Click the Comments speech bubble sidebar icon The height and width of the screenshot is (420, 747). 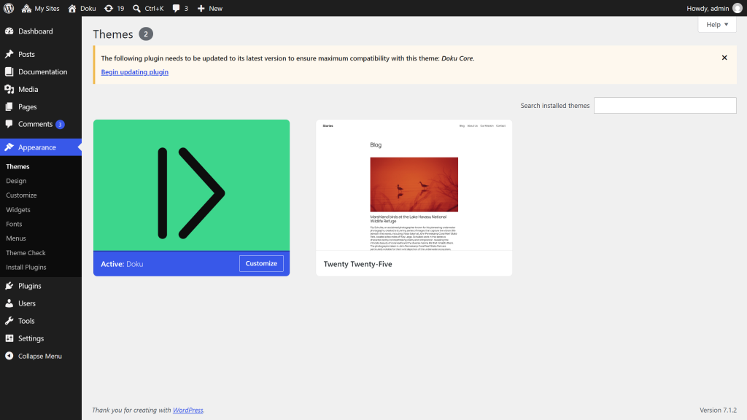(x=9, y=124)
